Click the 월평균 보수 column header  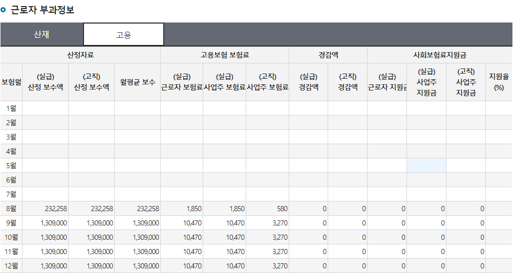[x=137, y=82]
